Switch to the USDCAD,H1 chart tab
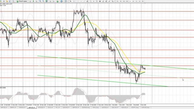194x109 pixels. tap(115, 107)
